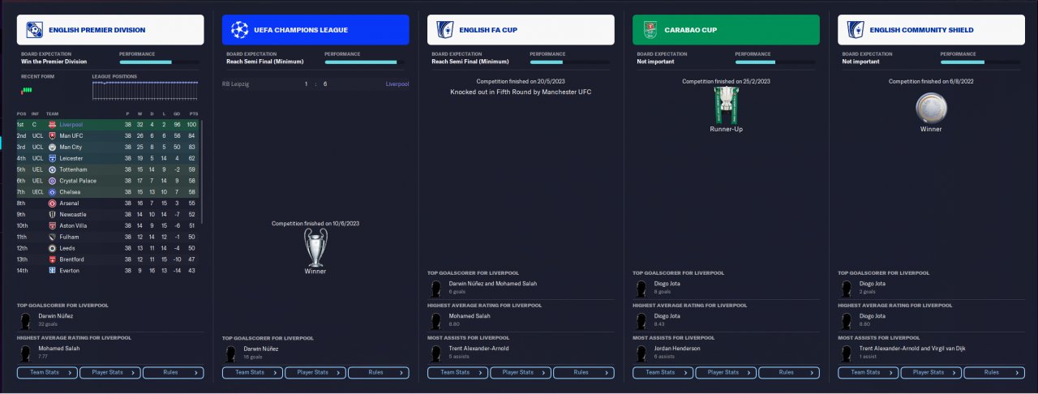Click the Leicester club badge
1038x394 pixels.
52,158
